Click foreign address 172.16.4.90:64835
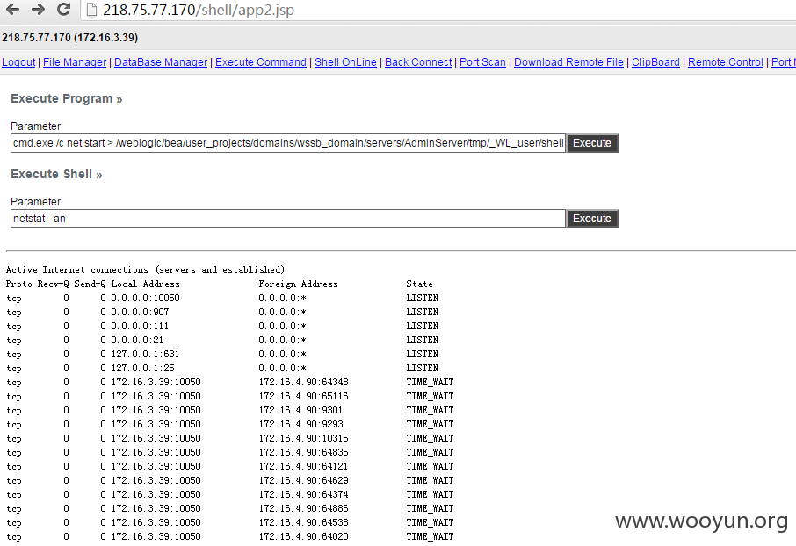The width and height of the screenshot is (796, 546). point(304,452)
